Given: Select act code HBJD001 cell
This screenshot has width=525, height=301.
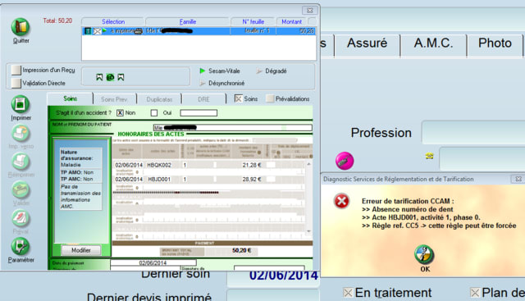Looking at the screenshot, I should (x=159, y=180).
